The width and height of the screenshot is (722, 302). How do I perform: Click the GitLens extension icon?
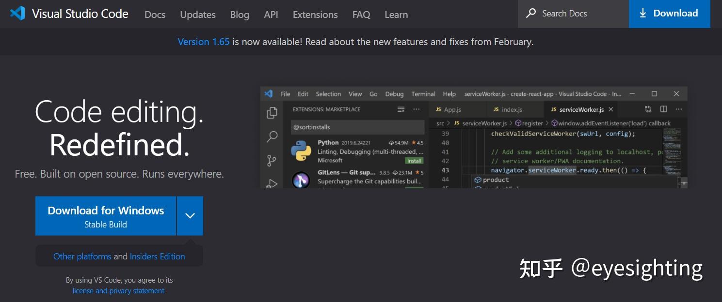pyautogui.click(x=301, y=180)
